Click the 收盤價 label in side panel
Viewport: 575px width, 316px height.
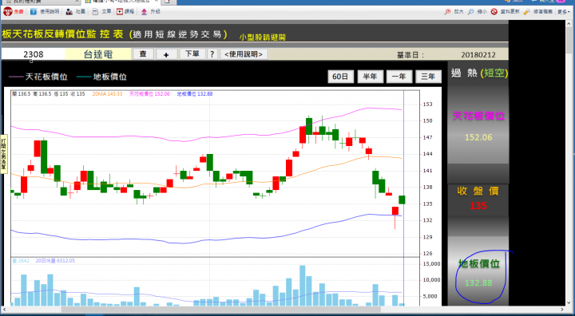478,191
